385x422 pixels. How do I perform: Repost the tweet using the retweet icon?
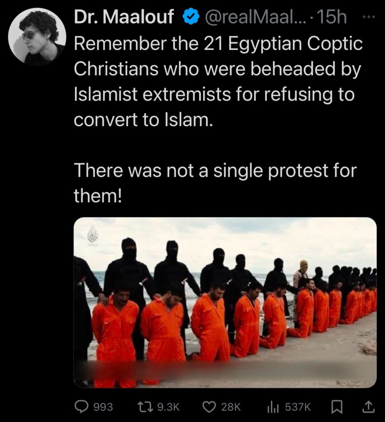click(145, 407)
